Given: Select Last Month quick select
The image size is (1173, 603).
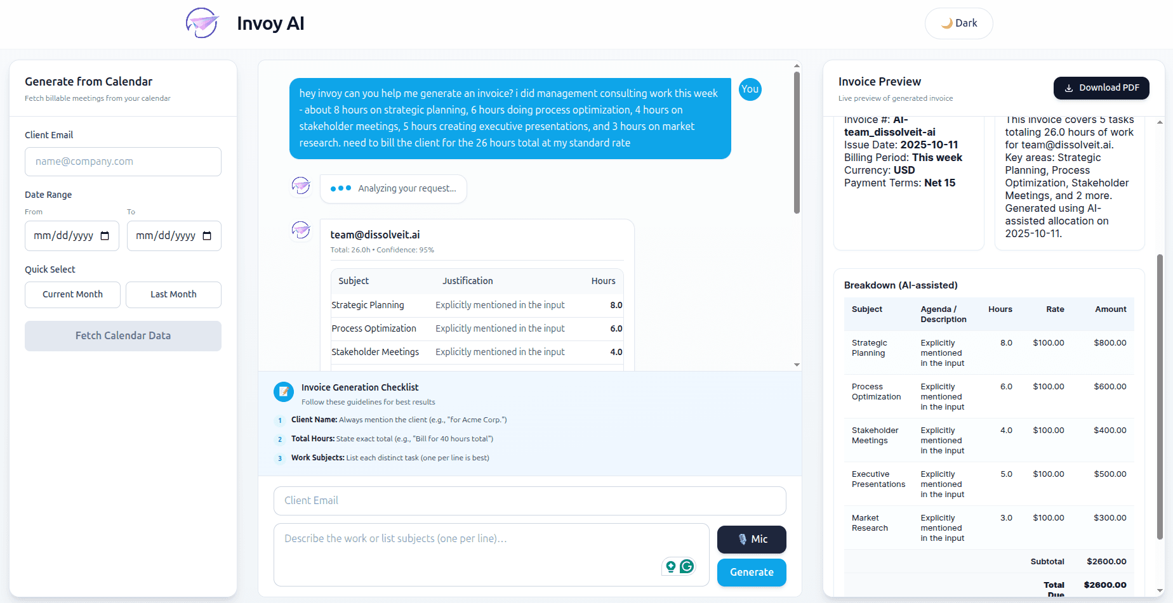Looking at the screenshot, I should [173, 295].
